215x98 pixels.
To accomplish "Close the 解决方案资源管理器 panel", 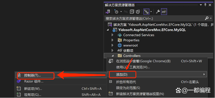I will (x=210, y=5).
